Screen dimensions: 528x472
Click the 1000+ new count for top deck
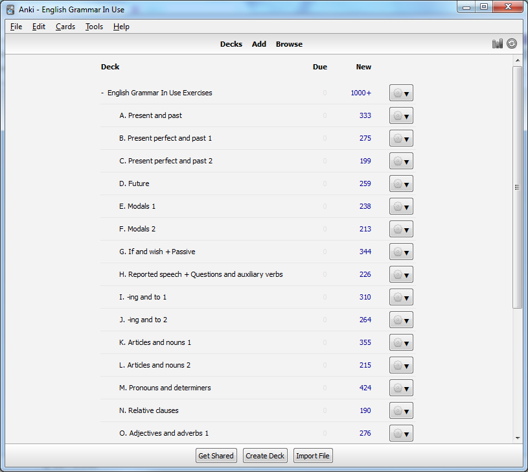tap(361, 93)
